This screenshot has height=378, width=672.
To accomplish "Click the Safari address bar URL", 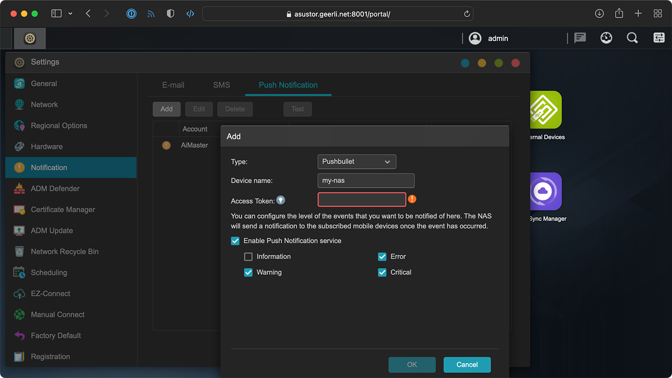I will [337, 14].
